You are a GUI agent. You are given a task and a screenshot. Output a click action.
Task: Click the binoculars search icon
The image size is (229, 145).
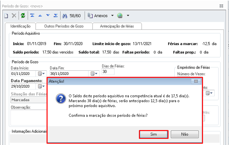64,16
